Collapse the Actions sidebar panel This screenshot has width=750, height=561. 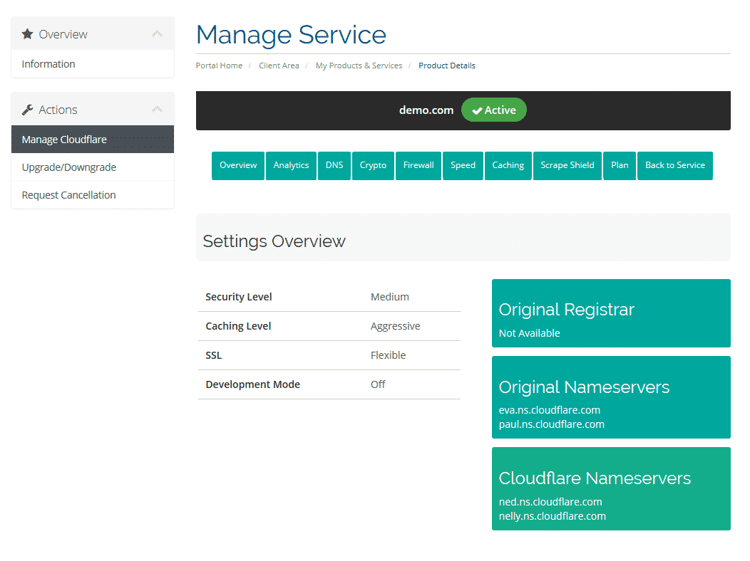click(x=158, y=108)
